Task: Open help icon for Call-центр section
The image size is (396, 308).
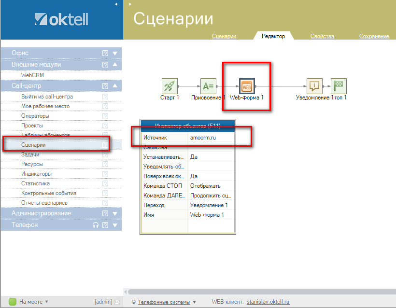Action: pyautogui.click(x=105, y=86)
